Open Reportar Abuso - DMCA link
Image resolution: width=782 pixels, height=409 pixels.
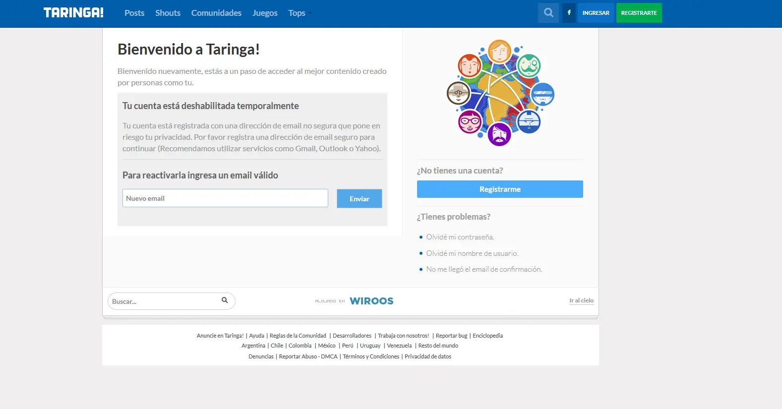[308, 356]
